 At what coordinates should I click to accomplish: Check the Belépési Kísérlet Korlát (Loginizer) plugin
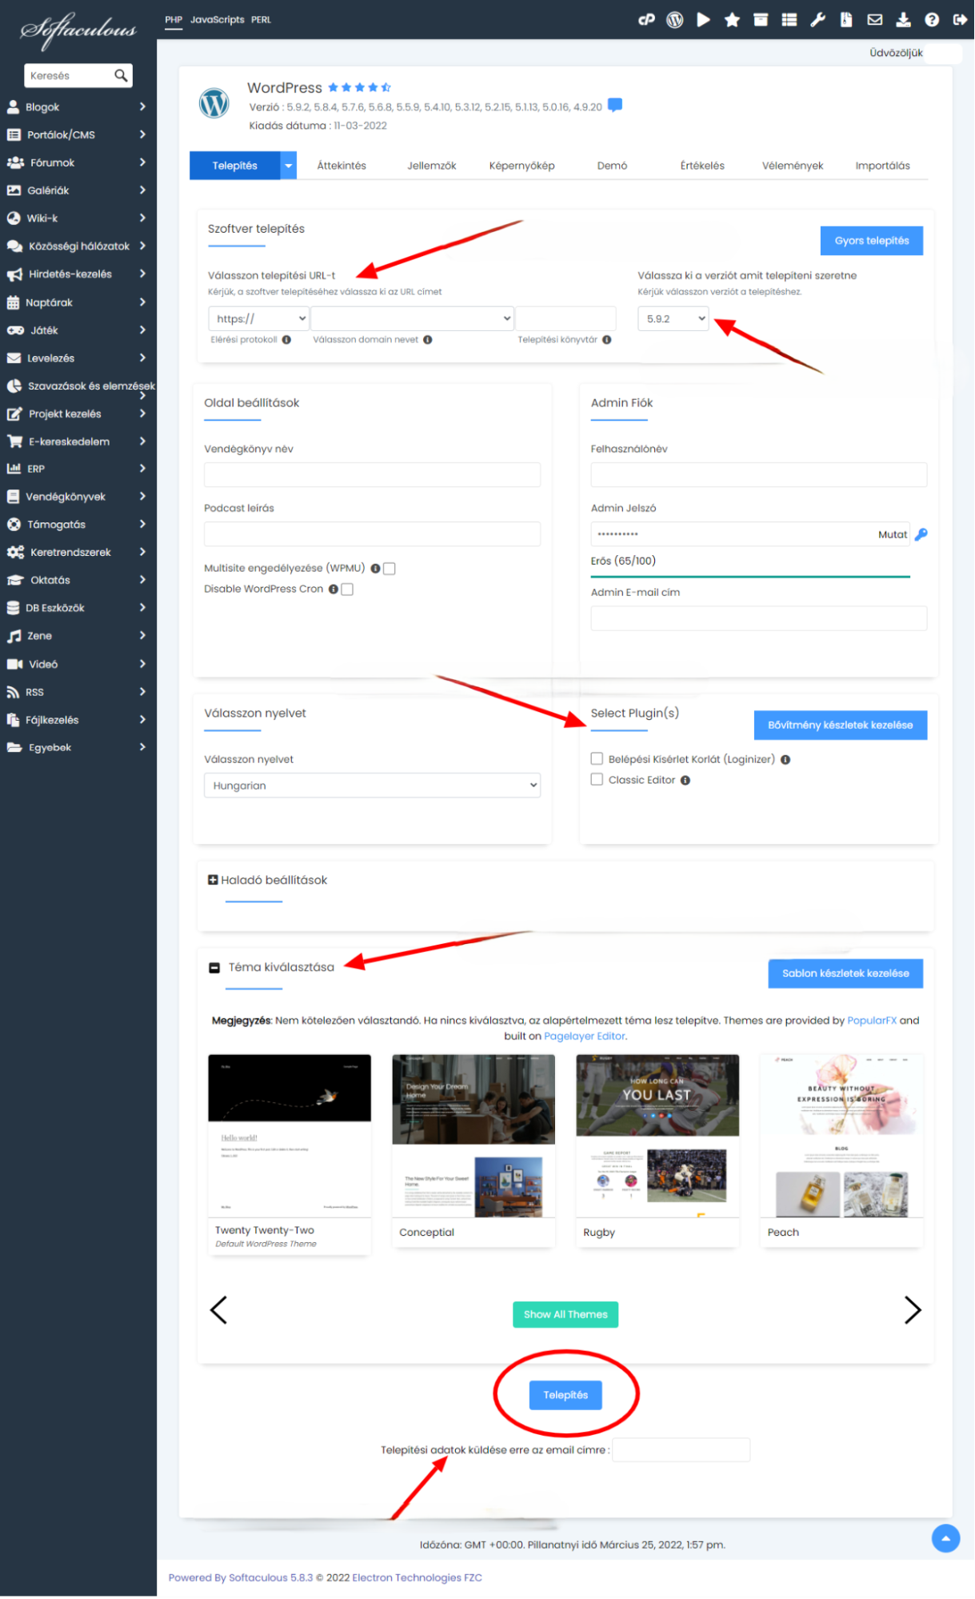pos(597,759)
